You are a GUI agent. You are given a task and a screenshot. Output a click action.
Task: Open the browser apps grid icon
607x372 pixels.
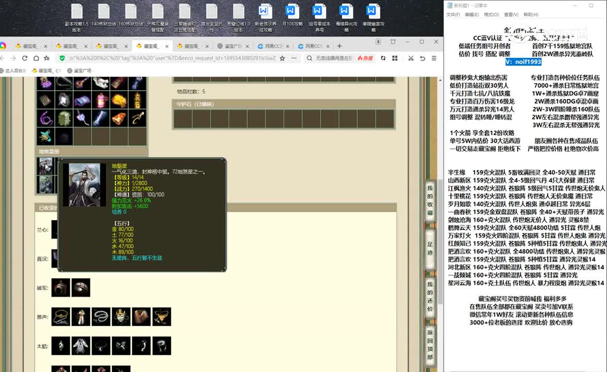coord(395,58)
